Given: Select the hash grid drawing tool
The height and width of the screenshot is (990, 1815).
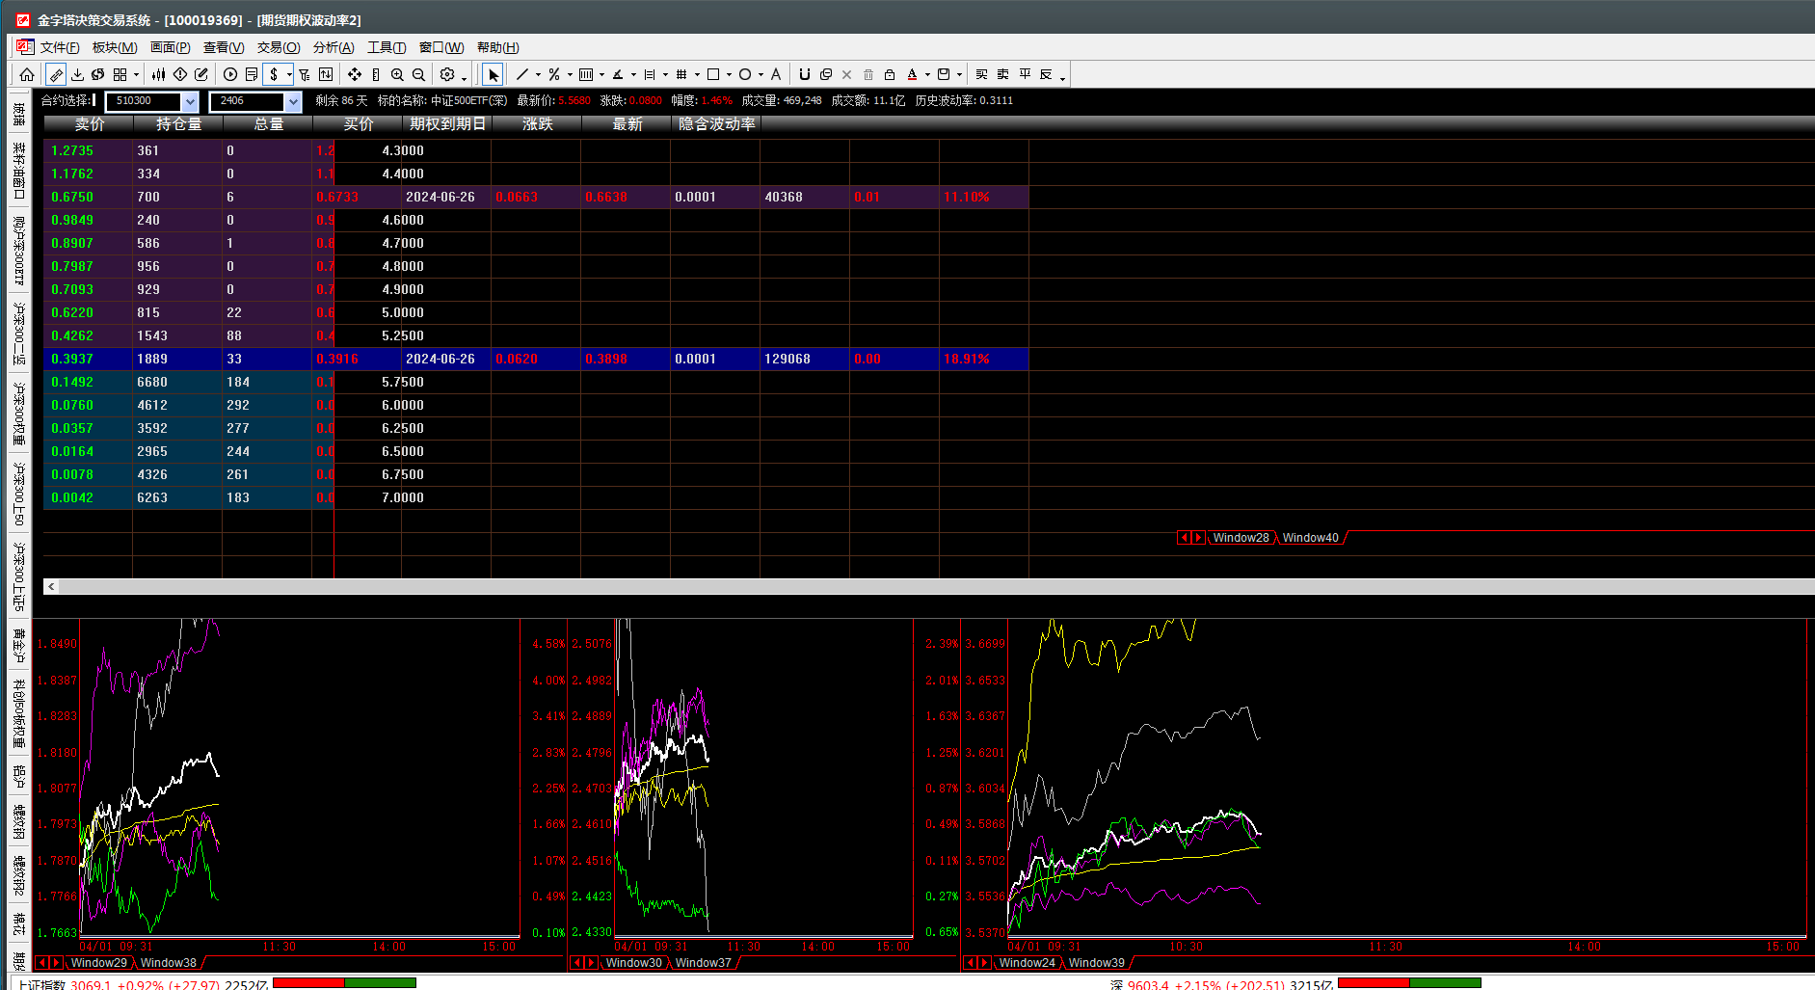Looking at the screenshot, I should coord(681,74).
